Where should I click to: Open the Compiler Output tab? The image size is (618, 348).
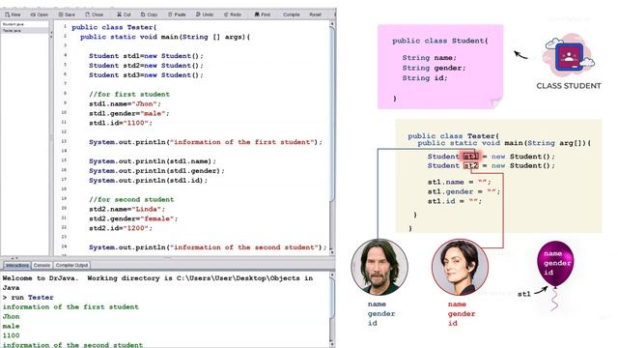point(71,265)
